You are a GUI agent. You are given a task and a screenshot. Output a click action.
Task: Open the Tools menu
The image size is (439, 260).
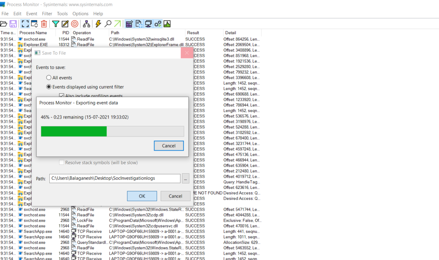pos(62,14)
